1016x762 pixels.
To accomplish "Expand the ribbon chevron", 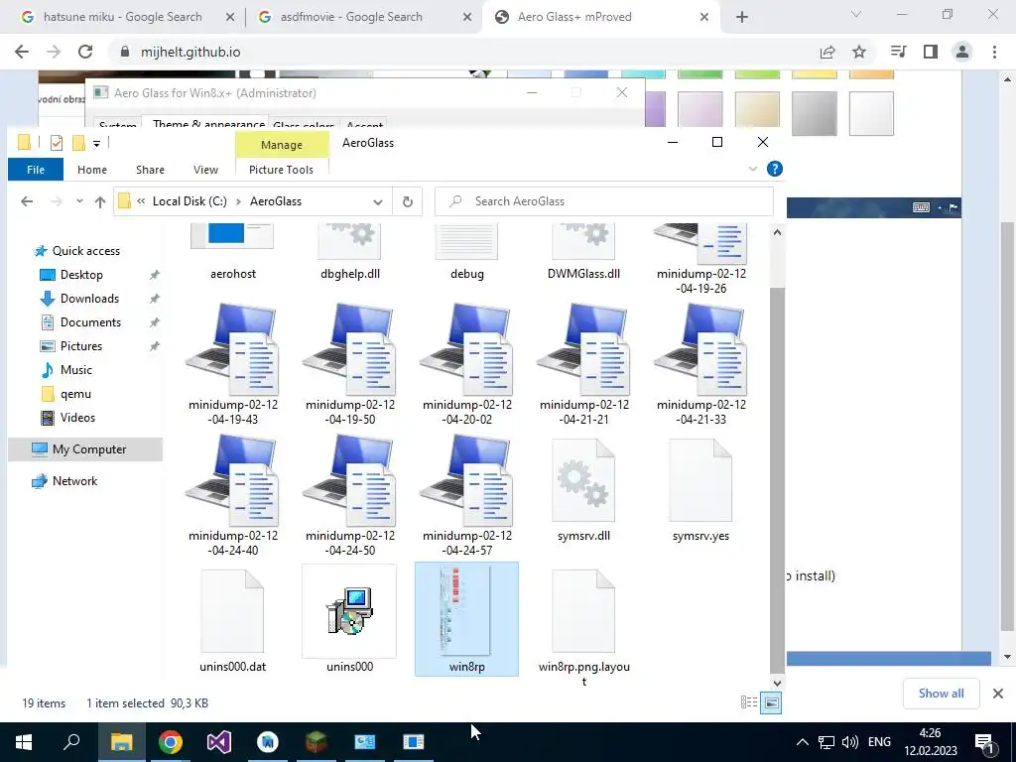I will (x=753, y=169).
